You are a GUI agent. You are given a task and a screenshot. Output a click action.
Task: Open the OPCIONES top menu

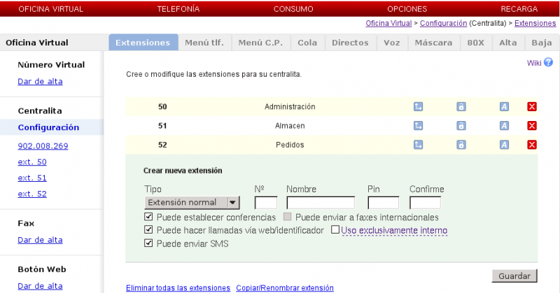point(407,9)
